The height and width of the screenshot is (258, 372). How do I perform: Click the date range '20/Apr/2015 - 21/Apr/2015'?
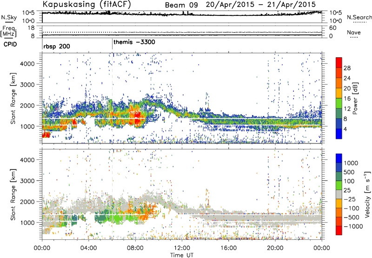point(261,5)
